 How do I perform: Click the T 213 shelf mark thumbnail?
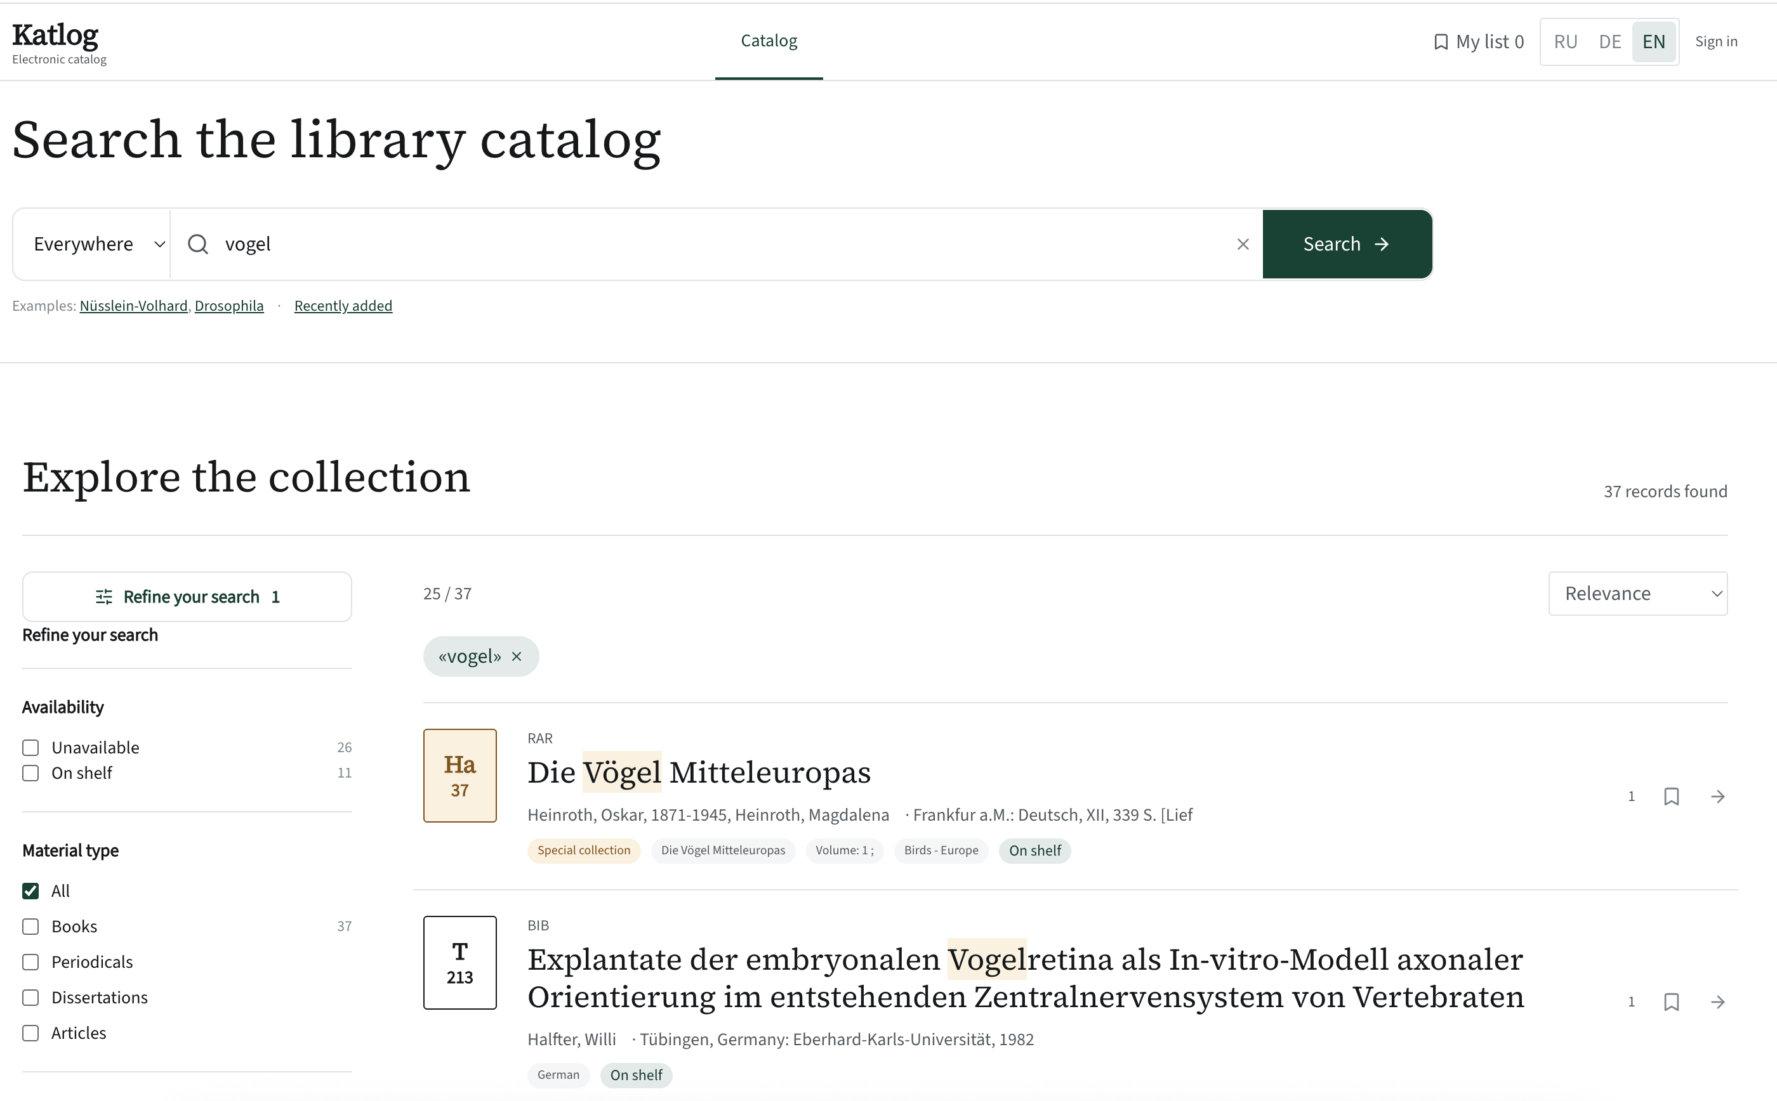tap(459, 963)
